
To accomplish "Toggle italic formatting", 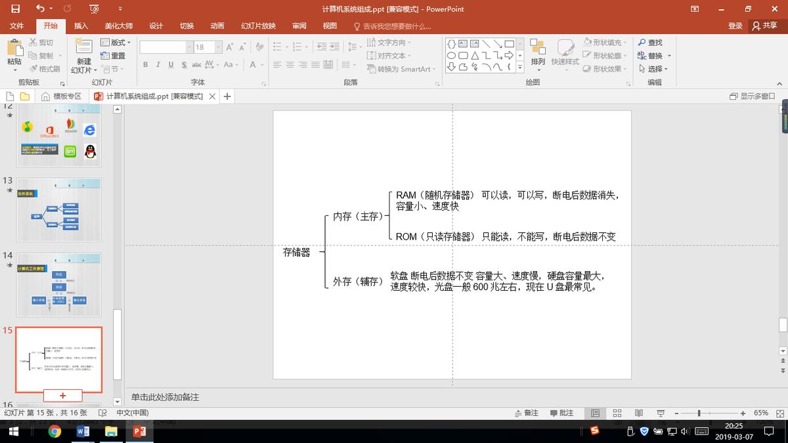I will click(157, 65).
